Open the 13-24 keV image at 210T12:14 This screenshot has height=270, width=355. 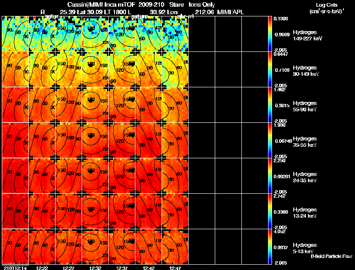point(15,211)
